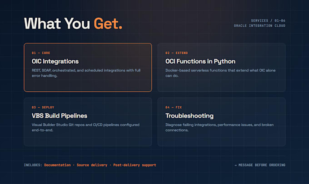Screen dimensions: 309x184
Task: Open the OCI Functions in Python card
Action: click(221, 67)
